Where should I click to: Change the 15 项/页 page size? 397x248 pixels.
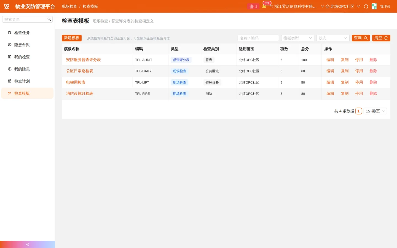click(375, 111)
